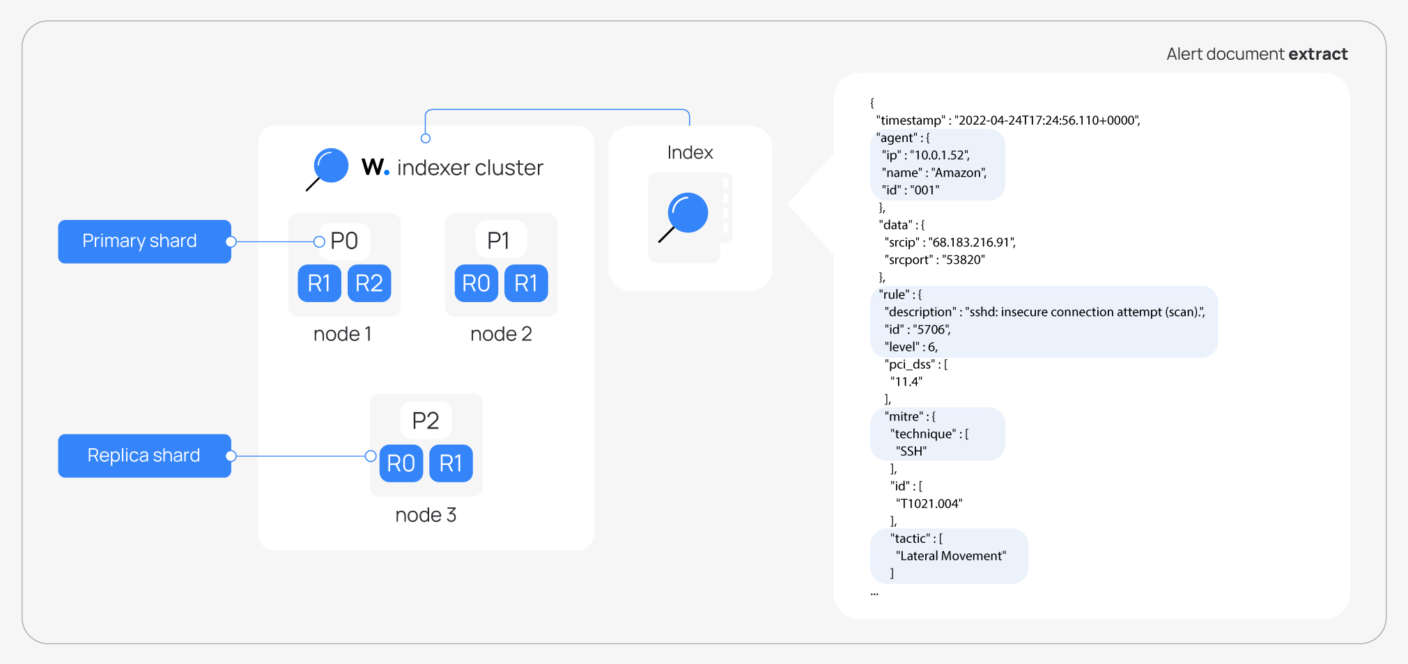This screenshot has height=664, width=1408.
Task: Toggle the mitre technique highlight block
Action: pos(937,434)
